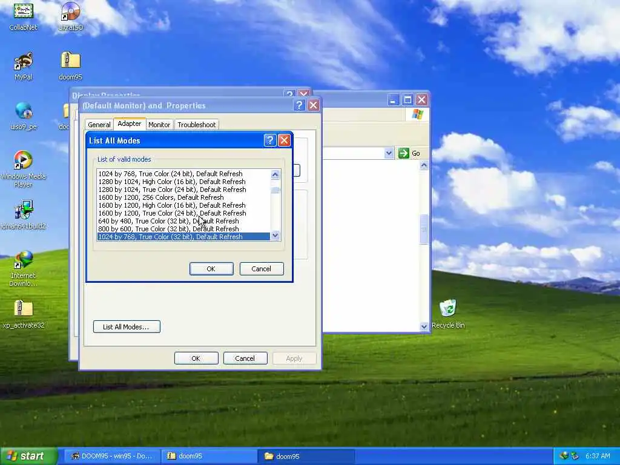Minimize the Explorer window

pyautogui.click(x=393, y=100)
